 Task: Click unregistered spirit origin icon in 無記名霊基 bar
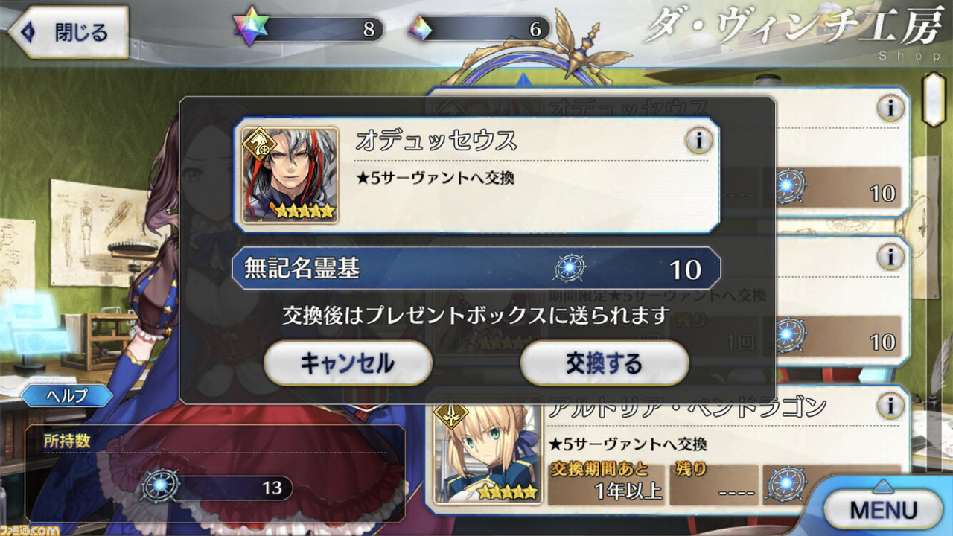coord(570,269)
